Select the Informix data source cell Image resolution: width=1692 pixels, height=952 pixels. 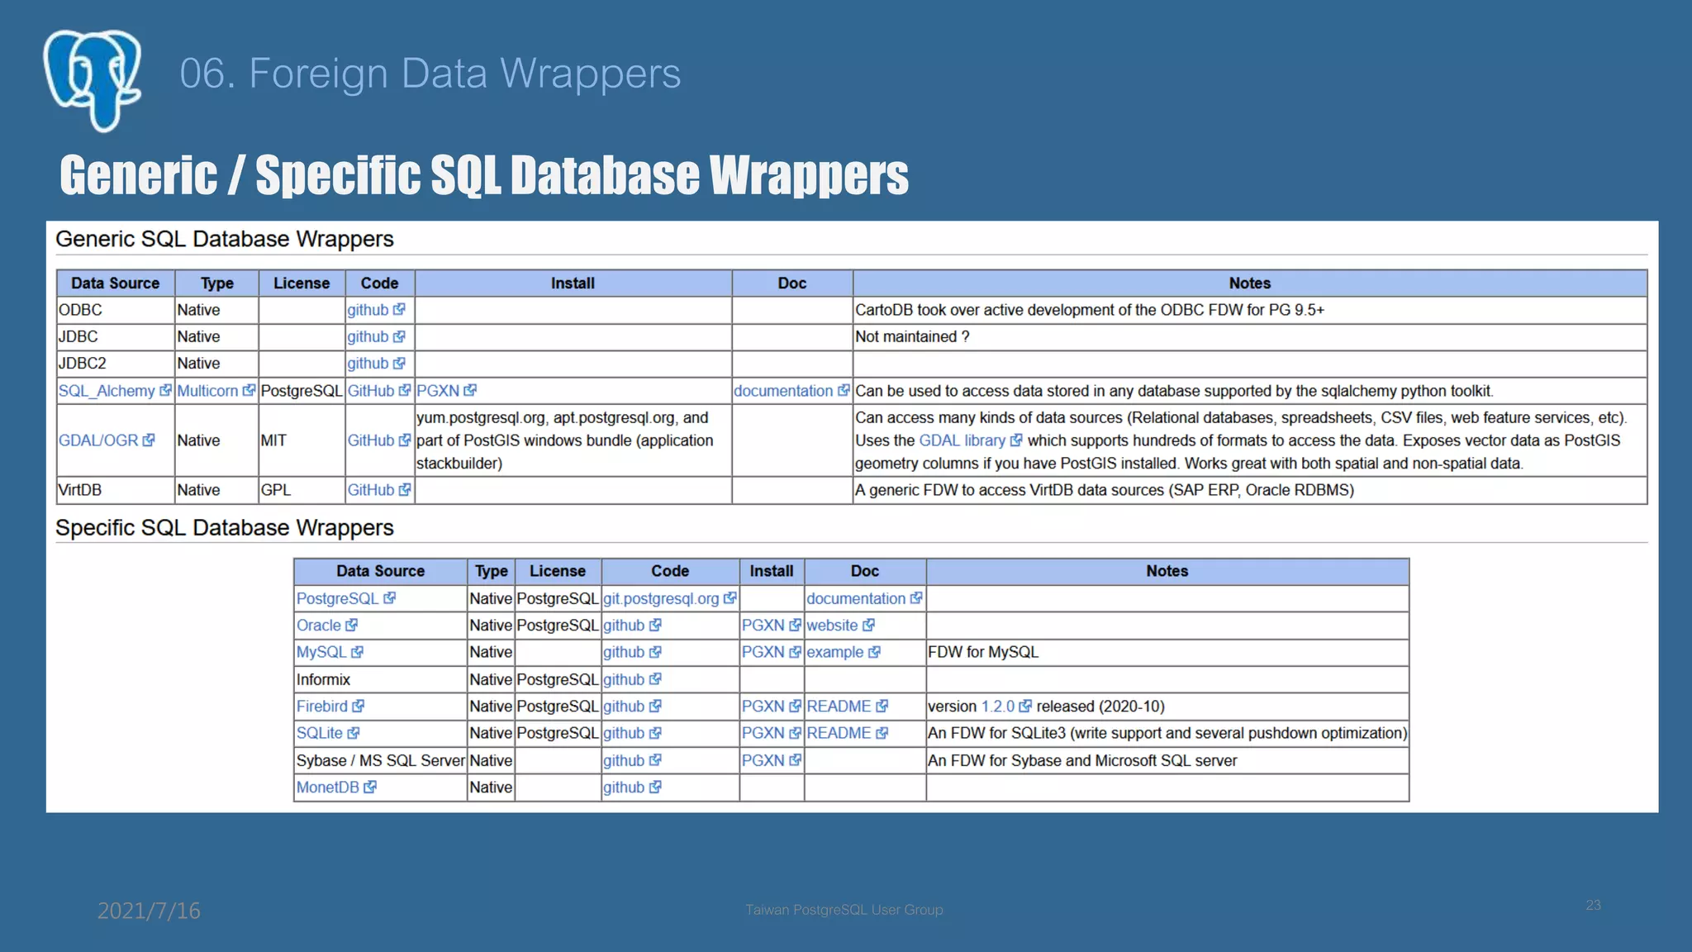coord(380,679)
